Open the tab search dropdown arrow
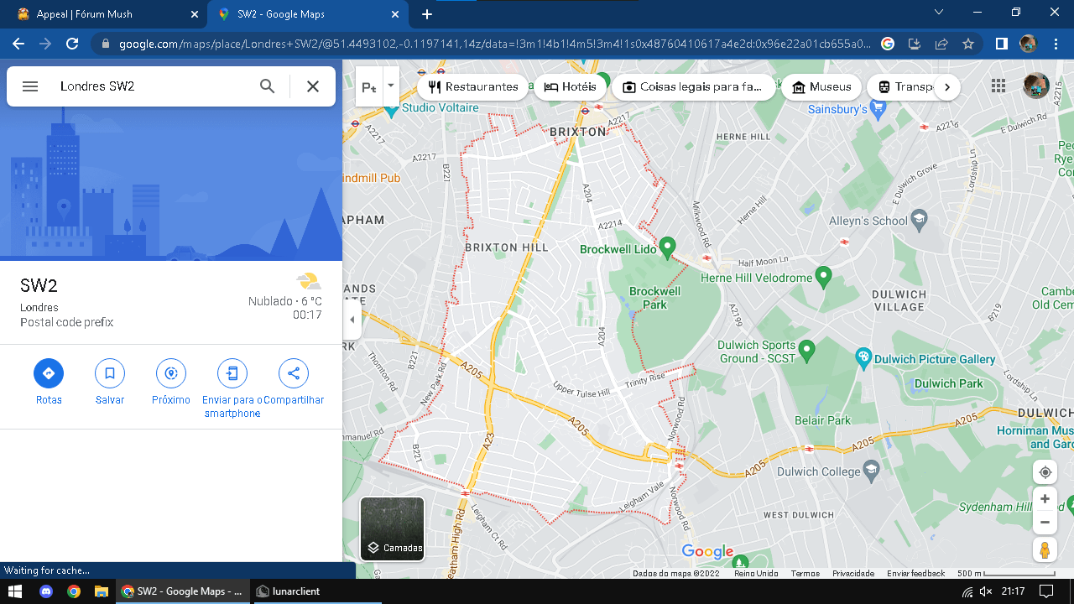The height and width of the screenshot is (604, 1074). coord(939,12)
